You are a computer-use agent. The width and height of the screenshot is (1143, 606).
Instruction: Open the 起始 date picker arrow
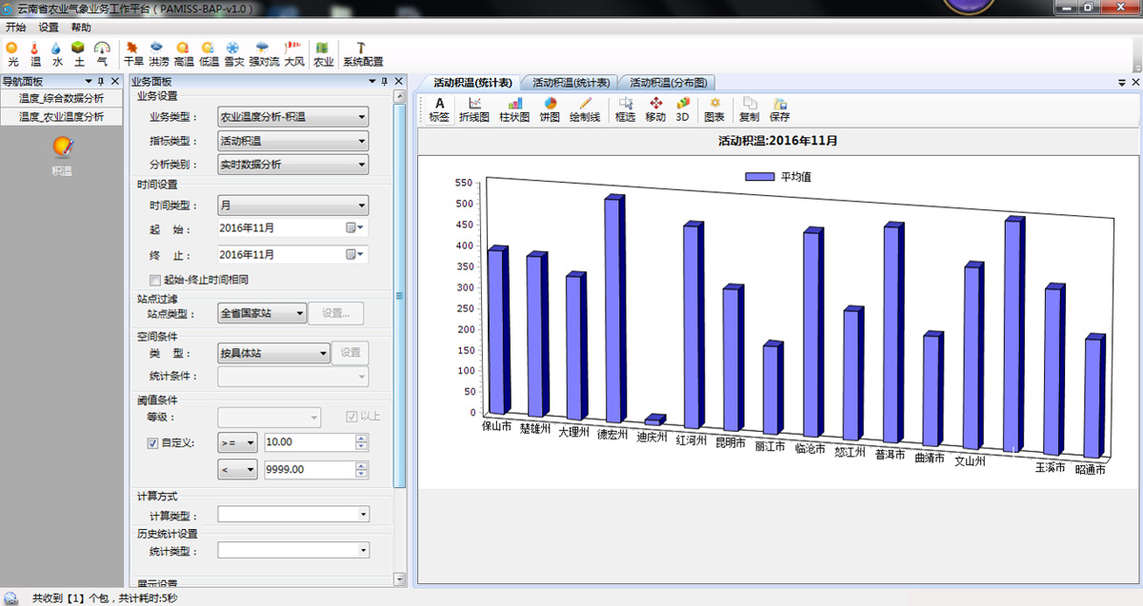361,228
